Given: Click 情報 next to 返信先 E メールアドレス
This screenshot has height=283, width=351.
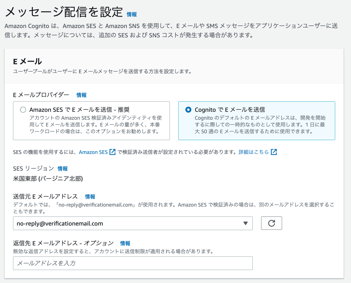Looking at the screenshot, I should (125, 243).
